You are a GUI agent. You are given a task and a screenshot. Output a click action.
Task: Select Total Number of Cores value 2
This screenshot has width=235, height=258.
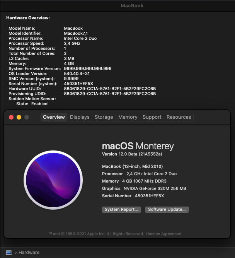65,53
